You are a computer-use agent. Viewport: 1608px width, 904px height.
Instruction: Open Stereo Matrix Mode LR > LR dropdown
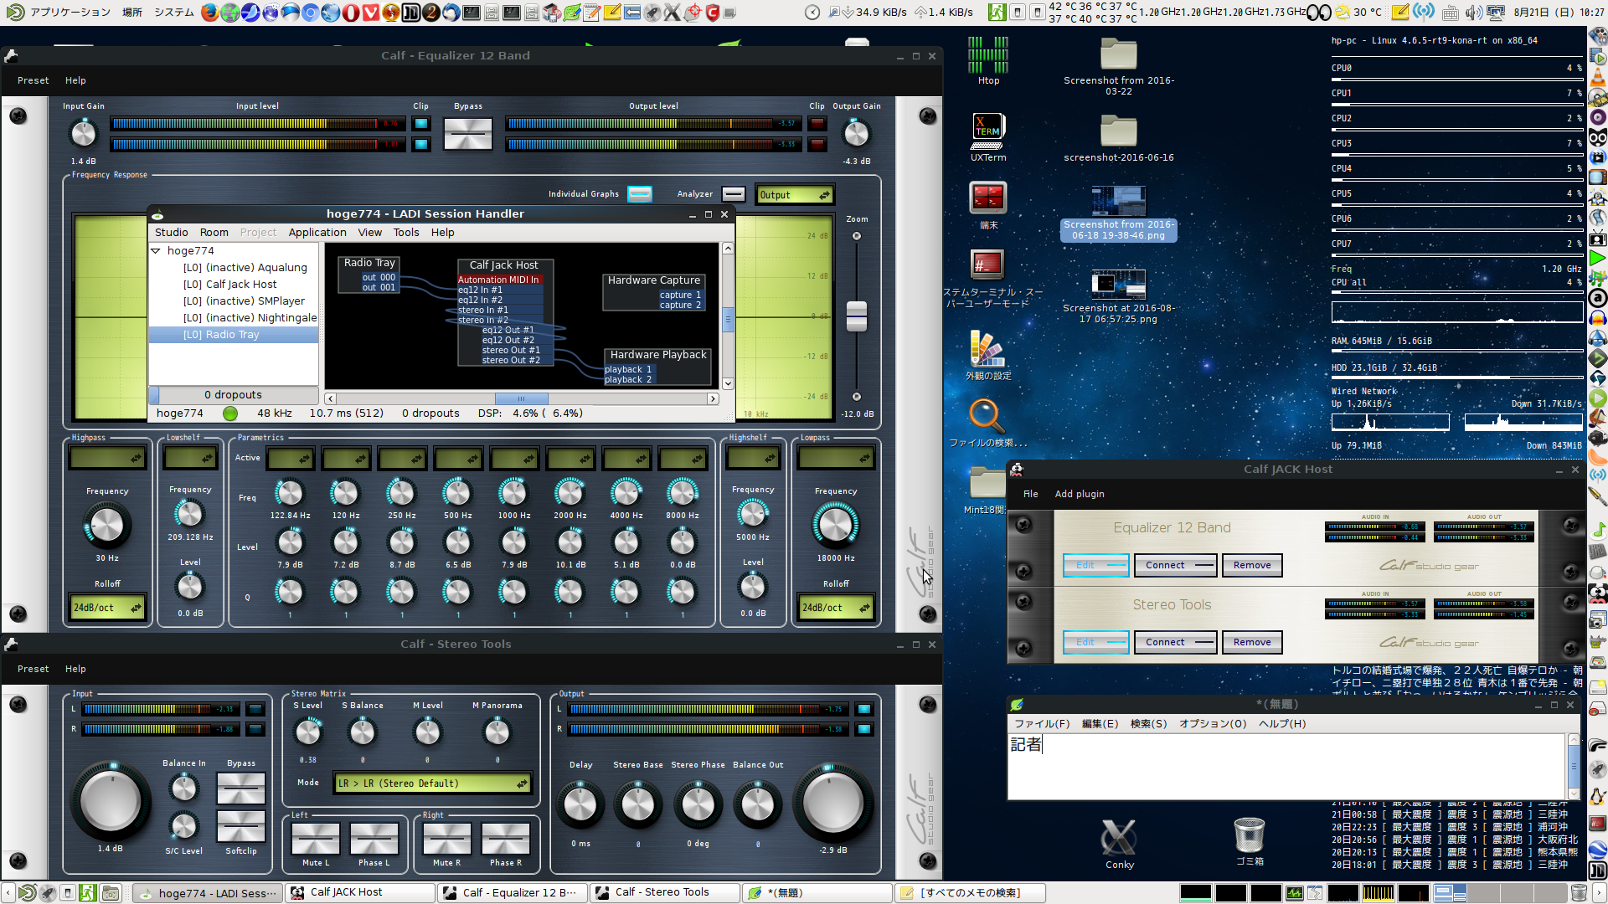click(432, 783)
